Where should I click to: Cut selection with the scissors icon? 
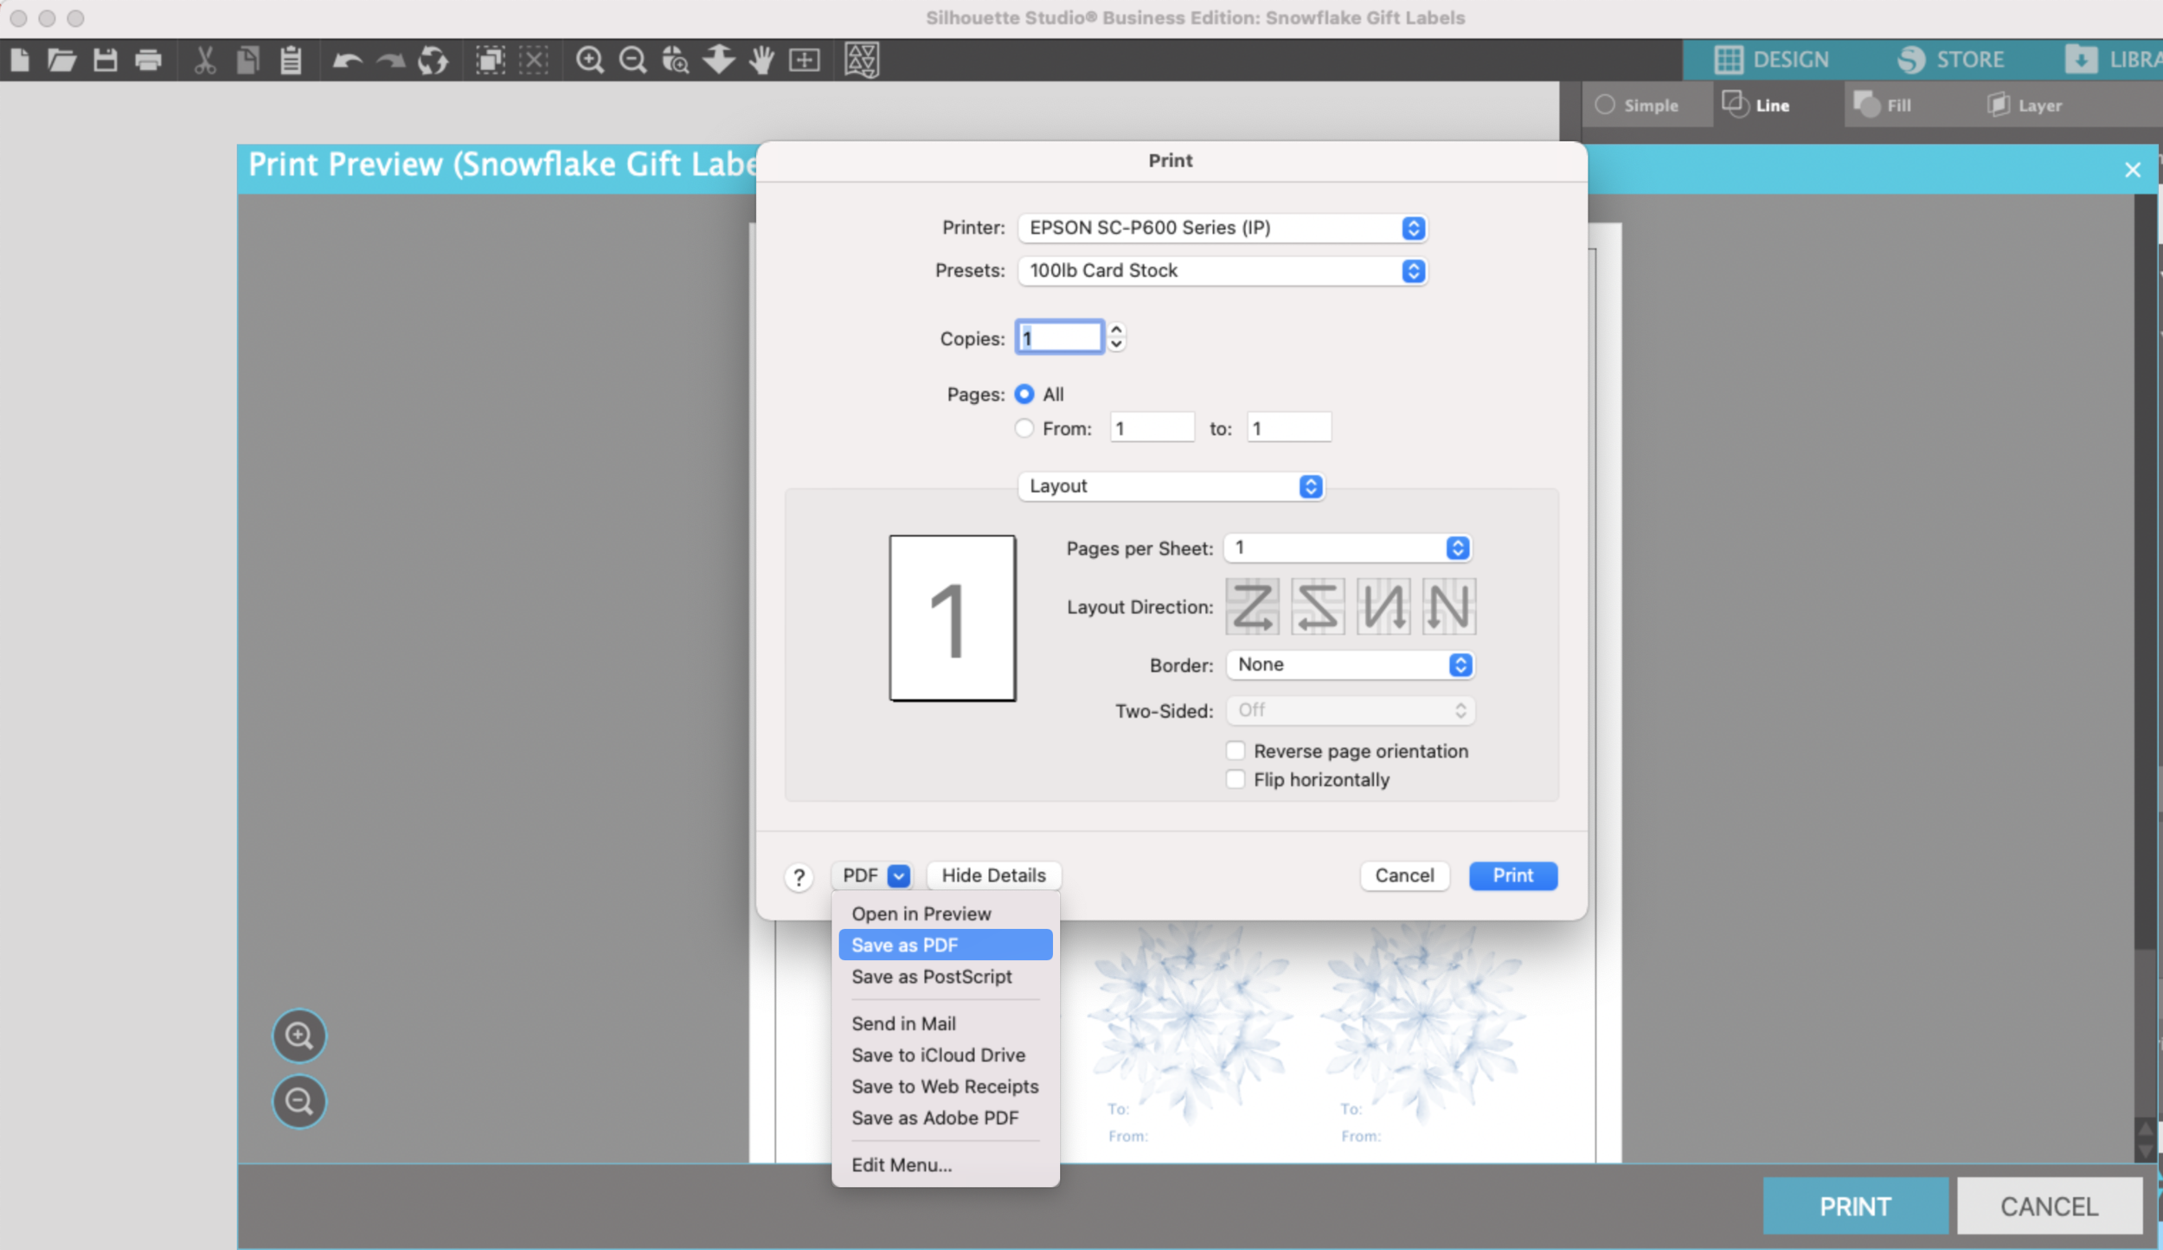pyautogui.click(x=205, y=60)
